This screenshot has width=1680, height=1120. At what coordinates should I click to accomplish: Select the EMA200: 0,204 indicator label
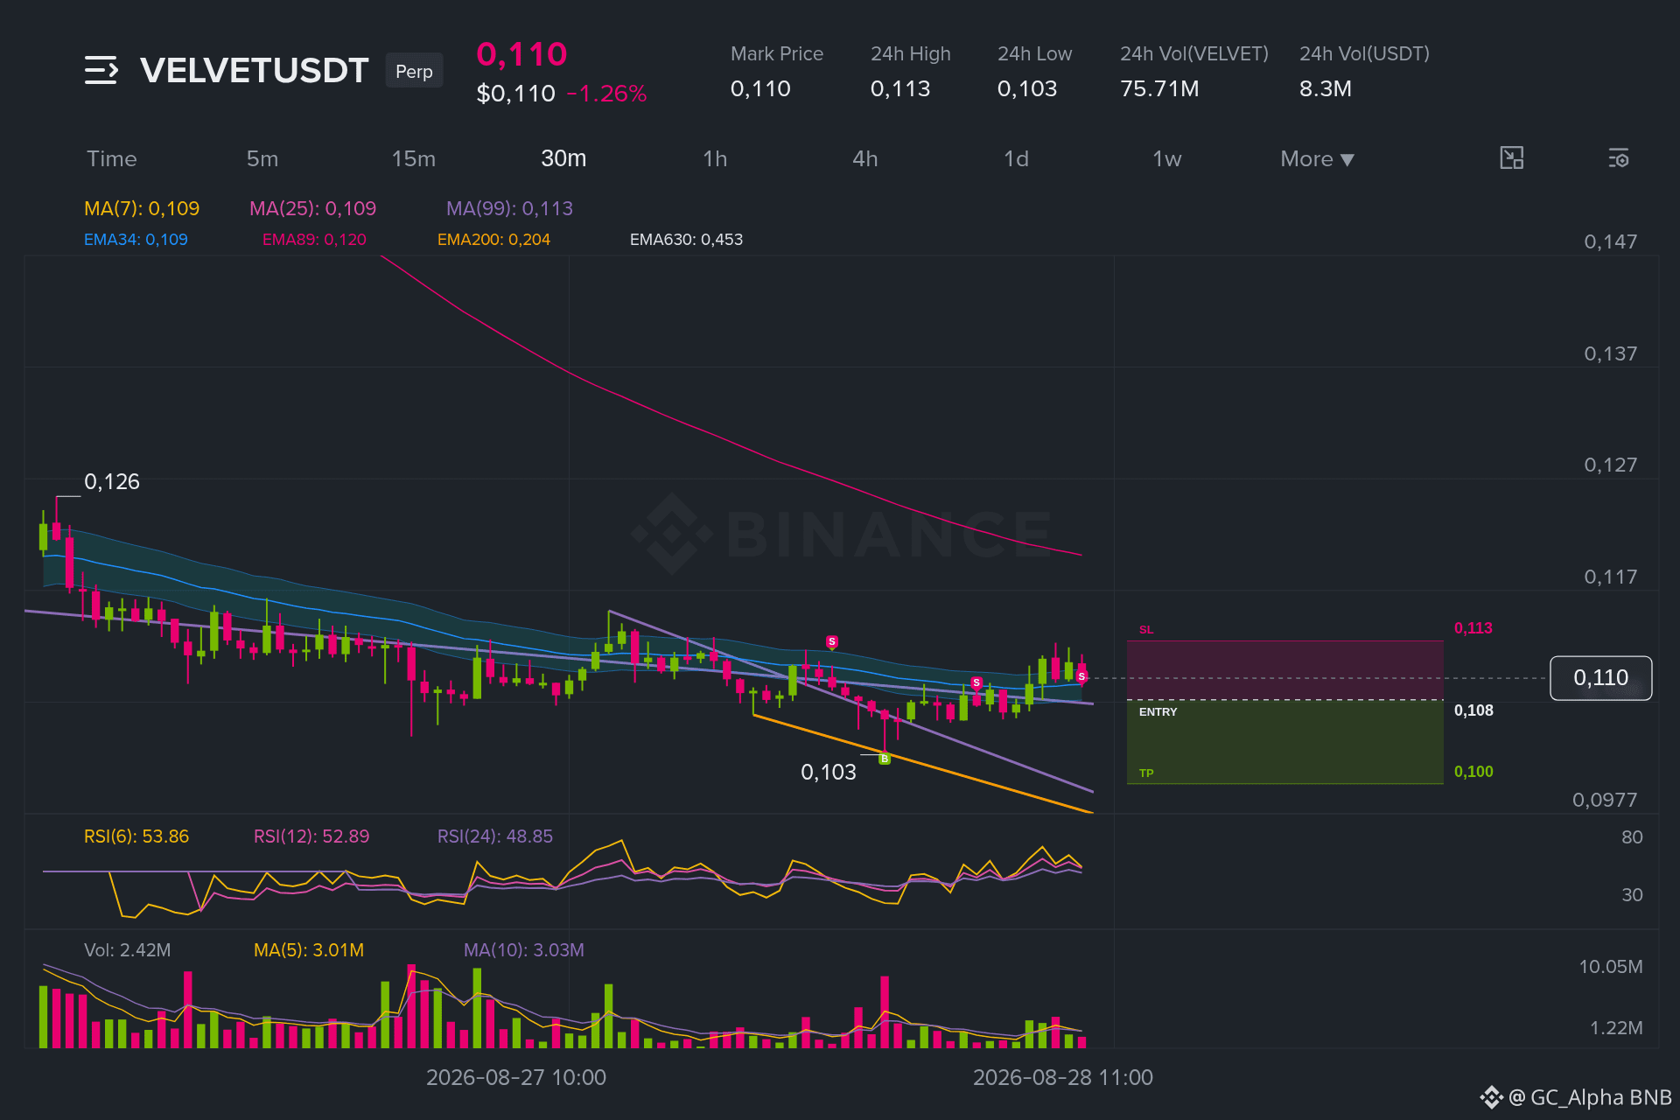(x=493, y=239)
